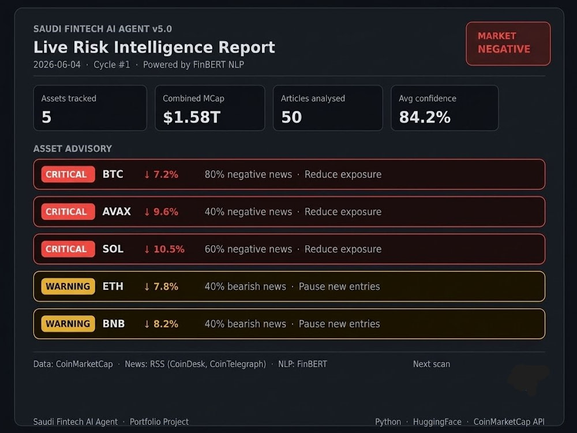Click AVAX Reduce exposure recommendation

tap(343, 212)
